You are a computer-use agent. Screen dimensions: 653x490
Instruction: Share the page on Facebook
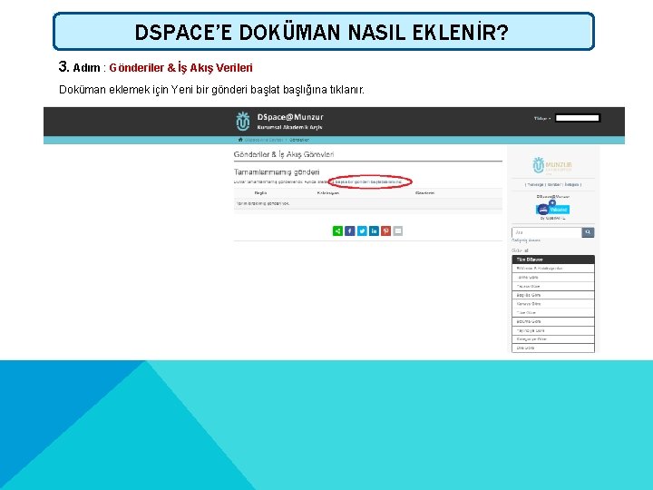pos(350,230)
